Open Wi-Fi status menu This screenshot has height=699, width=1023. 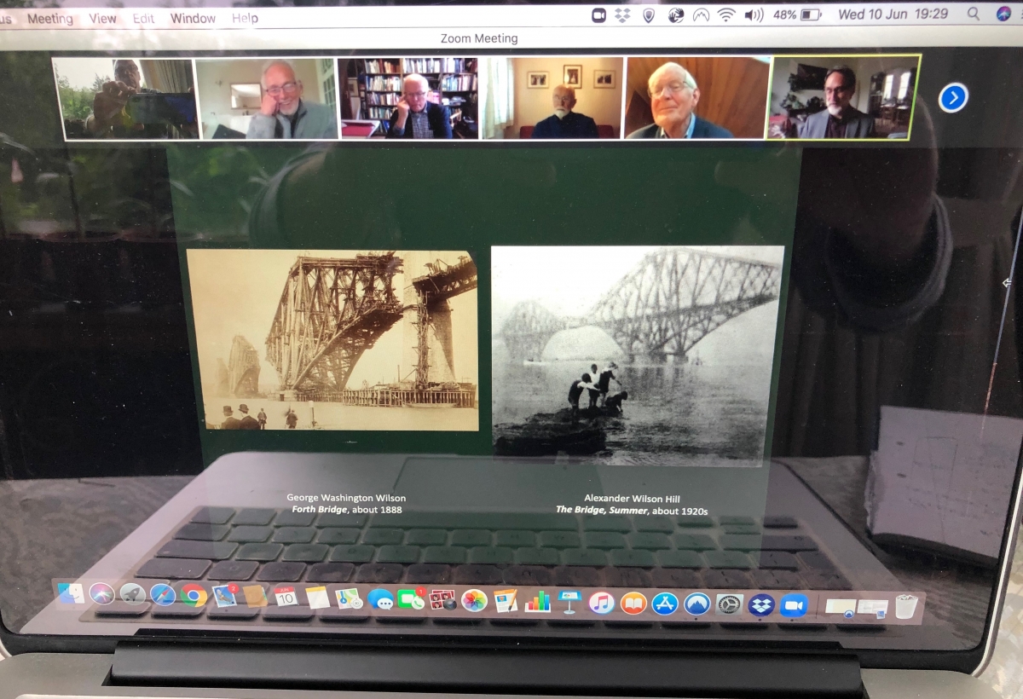pos(726,14)
